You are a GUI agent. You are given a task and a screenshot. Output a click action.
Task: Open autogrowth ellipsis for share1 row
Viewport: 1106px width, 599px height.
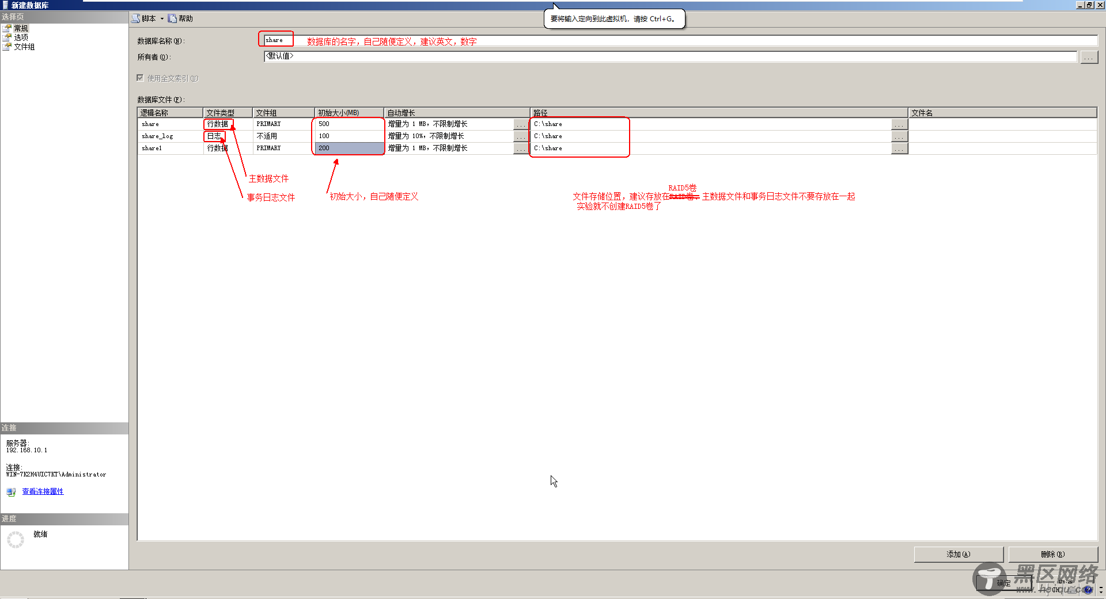click(x=521, y=148)
